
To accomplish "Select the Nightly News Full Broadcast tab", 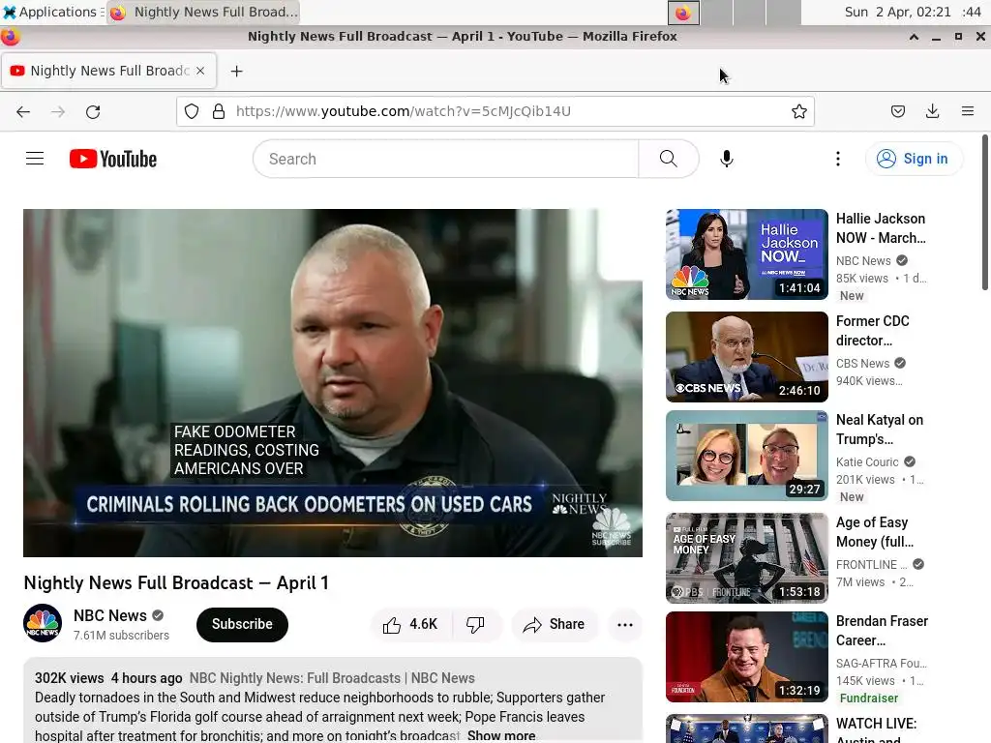I will click(x=109, y=71).
